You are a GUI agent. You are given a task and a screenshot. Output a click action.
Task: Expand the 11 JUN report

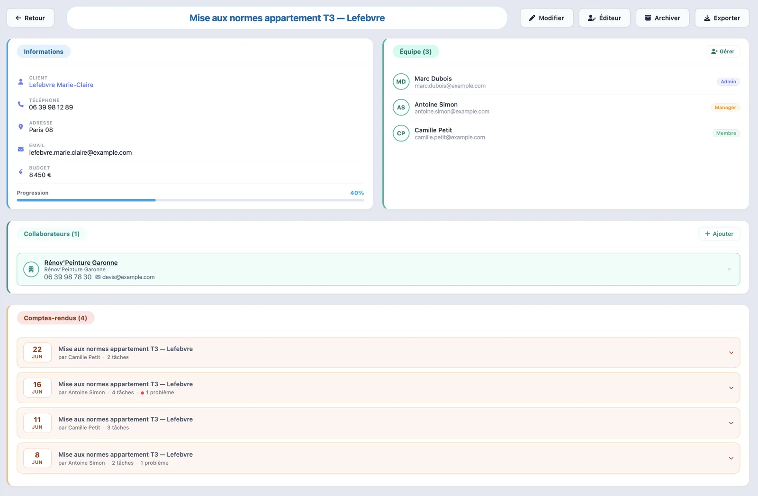point(731,423)
